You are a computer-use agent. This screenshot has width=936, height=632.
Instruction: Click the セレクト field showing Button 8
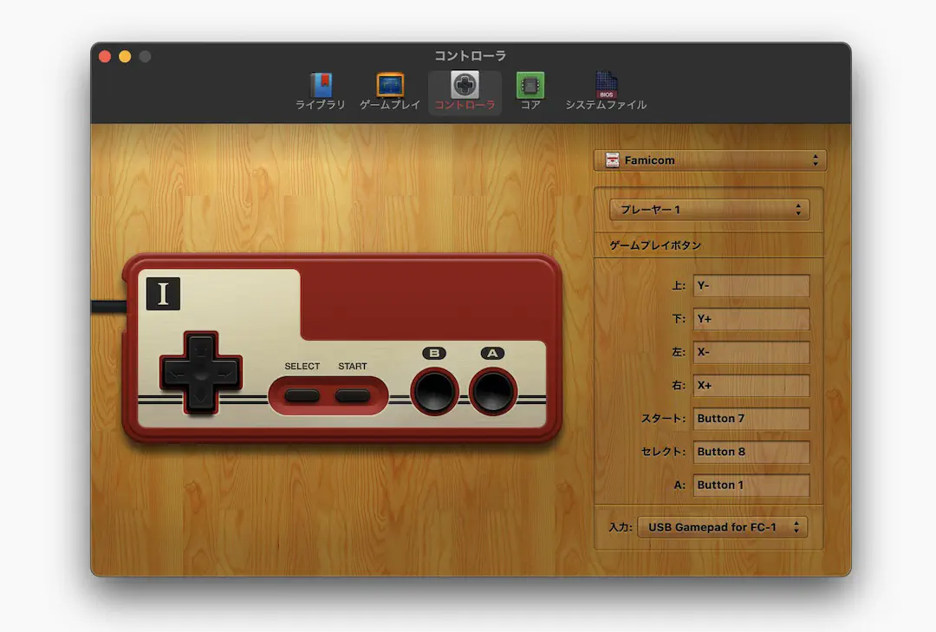pyautogui.click(x=751, y=453)
